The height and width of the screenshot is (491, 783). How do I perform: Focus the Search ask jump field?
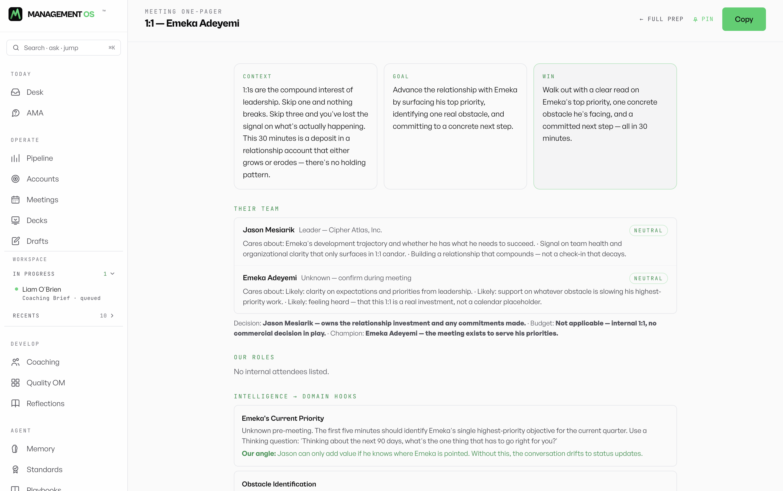click(x=64, y=48)
